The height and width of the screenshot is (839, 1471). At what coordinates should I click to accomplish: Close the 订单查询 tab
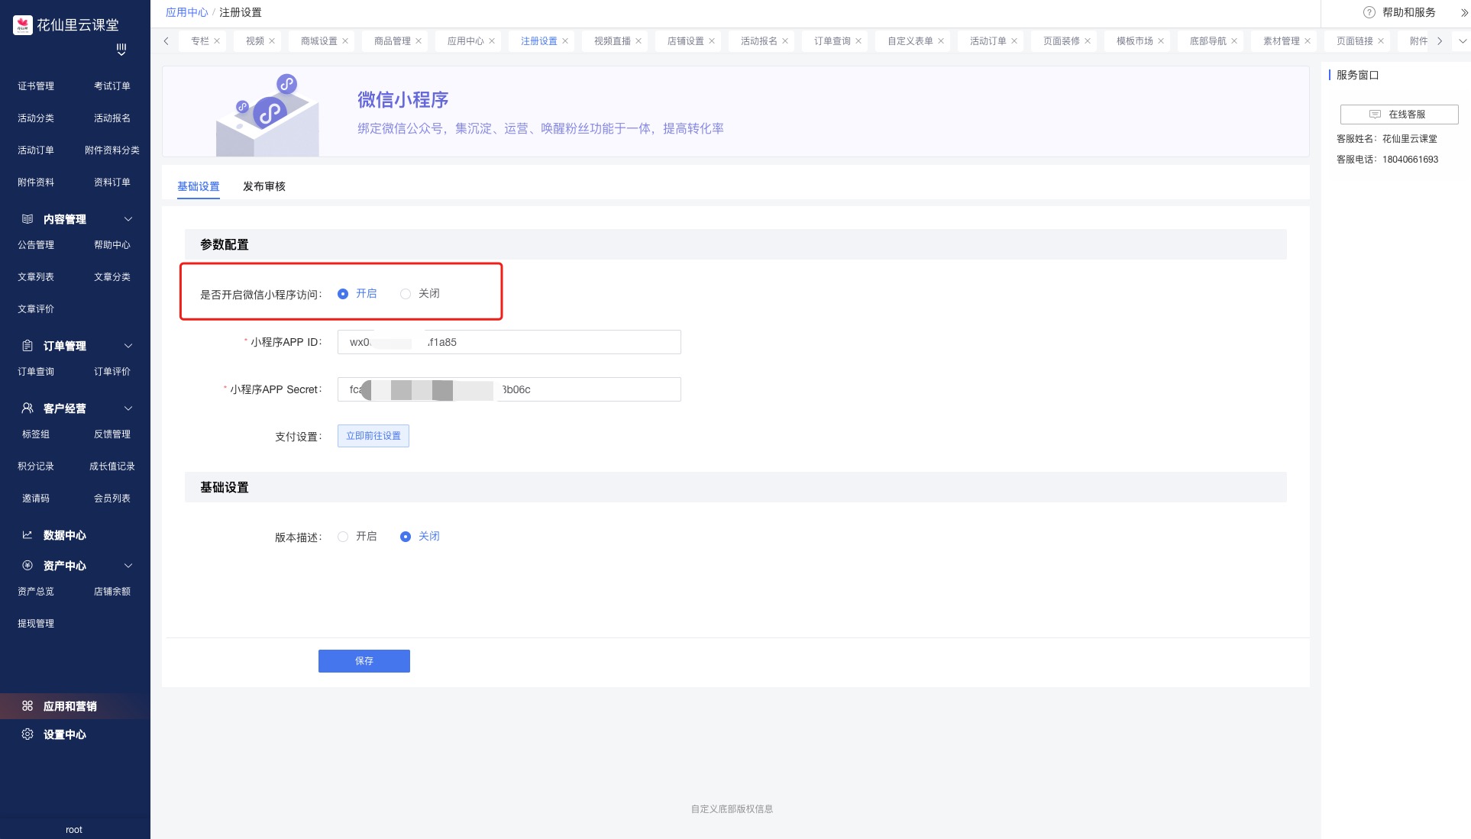858,41
